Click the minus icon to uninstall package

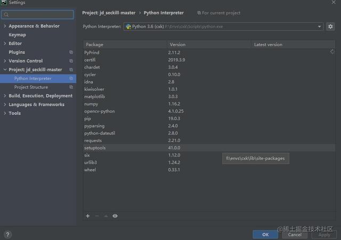click(97, 216)
